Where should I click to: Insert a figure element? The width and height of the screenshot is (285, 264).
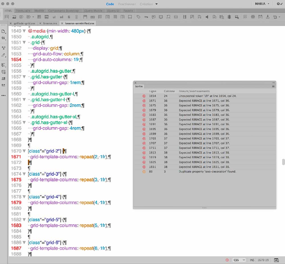(47, 17)
